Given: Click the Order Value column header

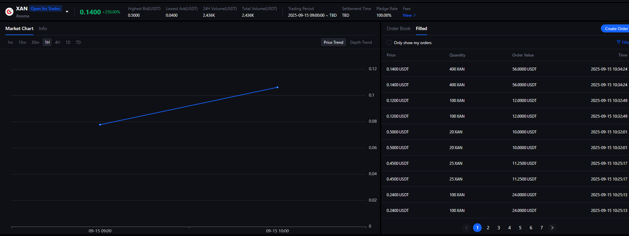Looking at the screenshot, I should (523, 55).
